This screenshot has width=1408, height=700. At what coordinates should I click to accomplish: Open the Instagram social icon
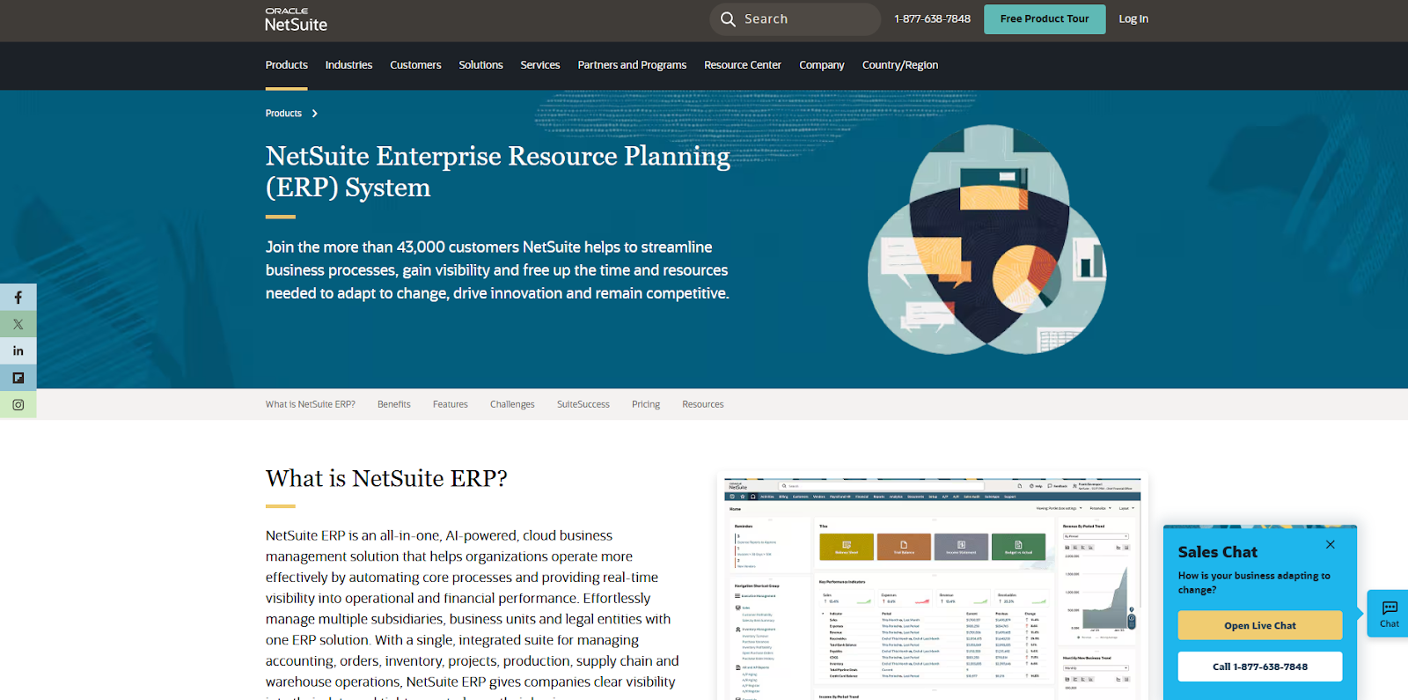[18, 405]
